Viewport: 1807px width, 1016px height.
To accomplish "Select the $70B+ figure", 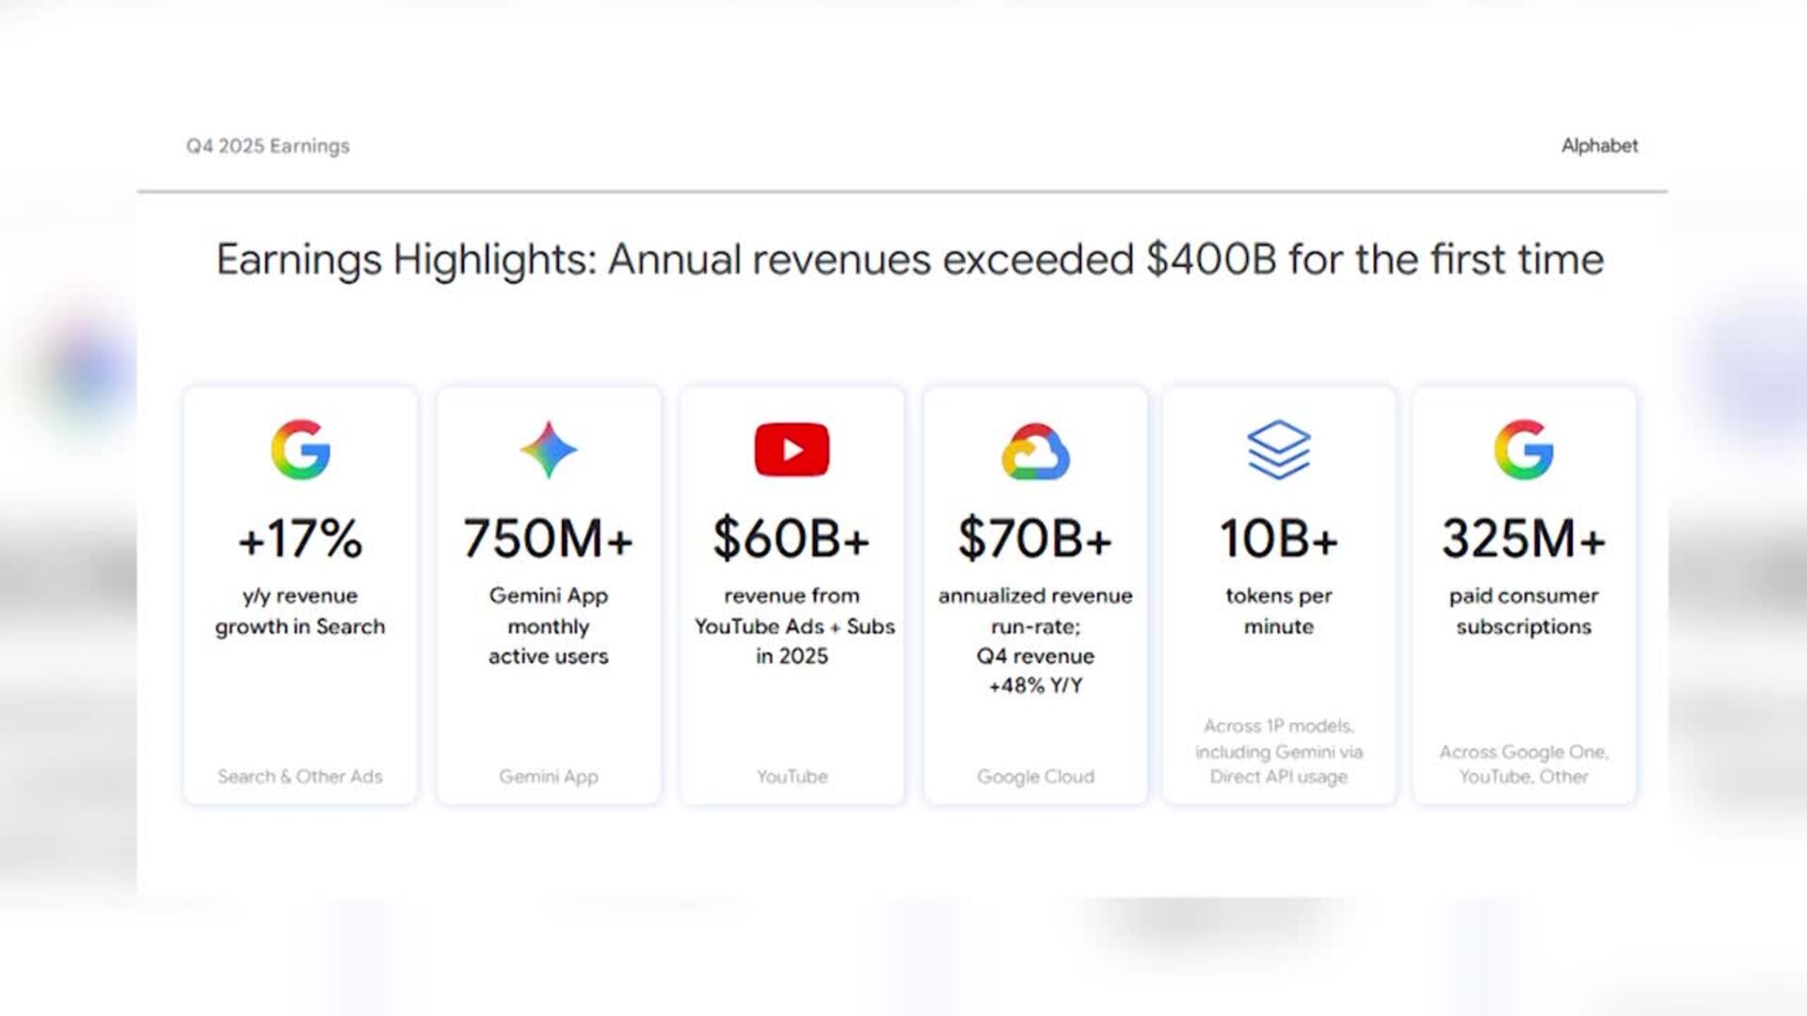I will pos(1035,539).
